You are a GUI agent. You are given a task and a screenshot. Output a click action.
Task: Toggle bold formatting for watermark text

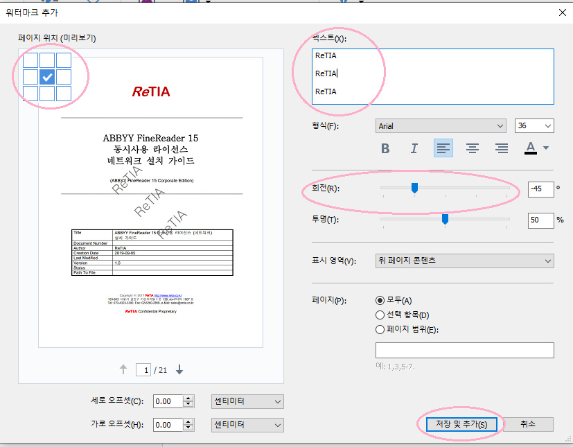pyautogui.click(x=385, y=148)
